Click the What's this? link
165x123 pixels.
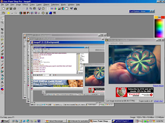159,101
